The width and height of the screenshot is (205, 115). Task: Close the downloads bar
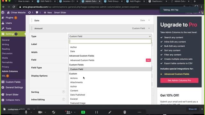click(x=202, y=109)
